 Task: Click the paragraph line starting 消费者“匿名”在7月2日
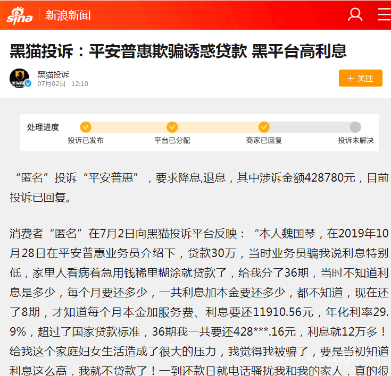[199, 234]
